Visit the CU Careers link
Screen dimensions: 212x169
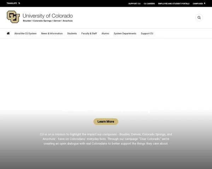coord(149,4)
